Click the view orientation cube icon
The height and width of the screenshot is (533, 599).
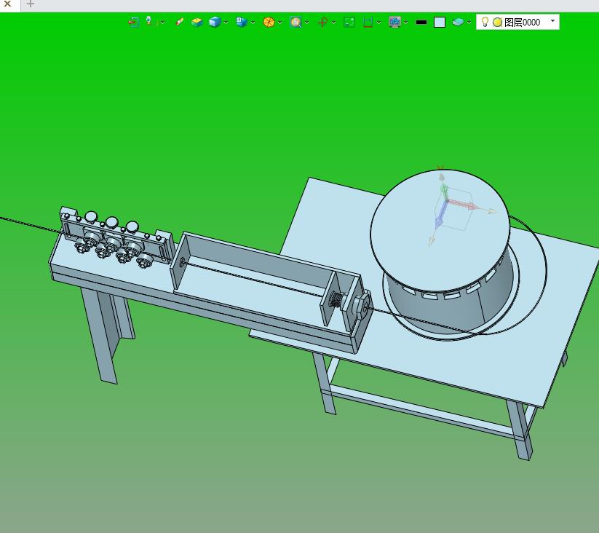pyautogui.click(x=241, y=22)
